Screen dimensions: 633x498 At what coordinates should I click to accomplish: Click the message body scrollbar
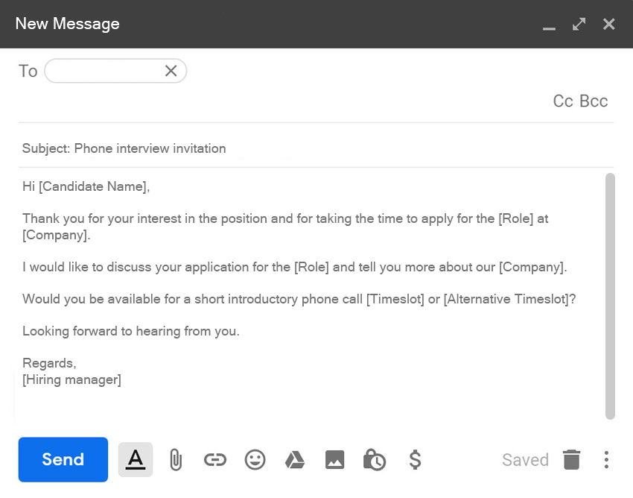[610, 296]
